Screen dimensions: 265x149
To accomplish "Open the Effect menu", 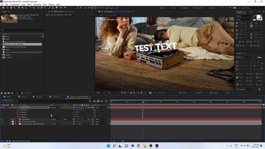I will tap(29, 5).
